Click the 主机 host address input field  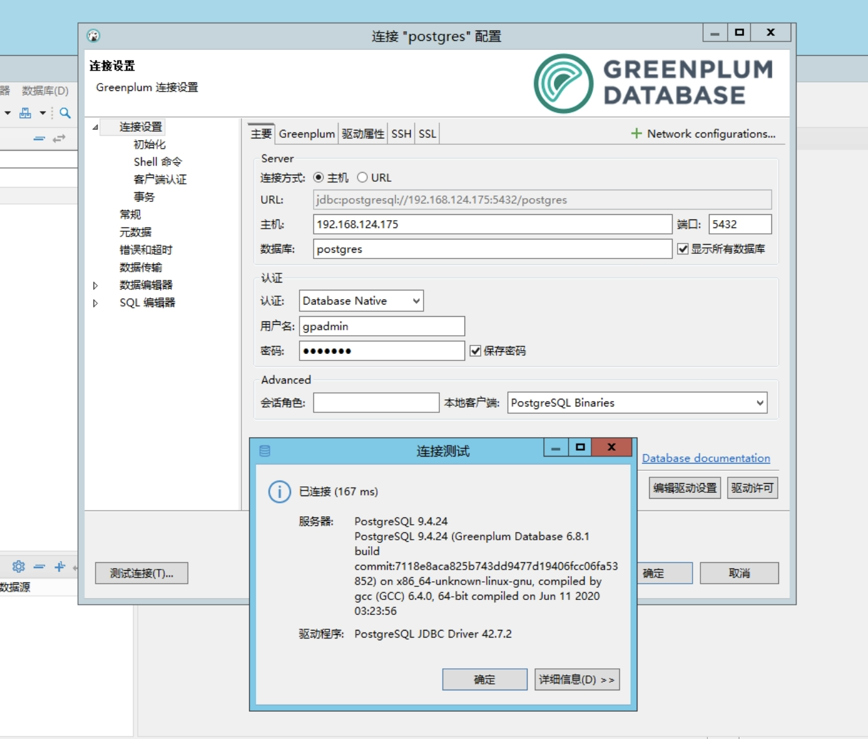coord(492,225)
